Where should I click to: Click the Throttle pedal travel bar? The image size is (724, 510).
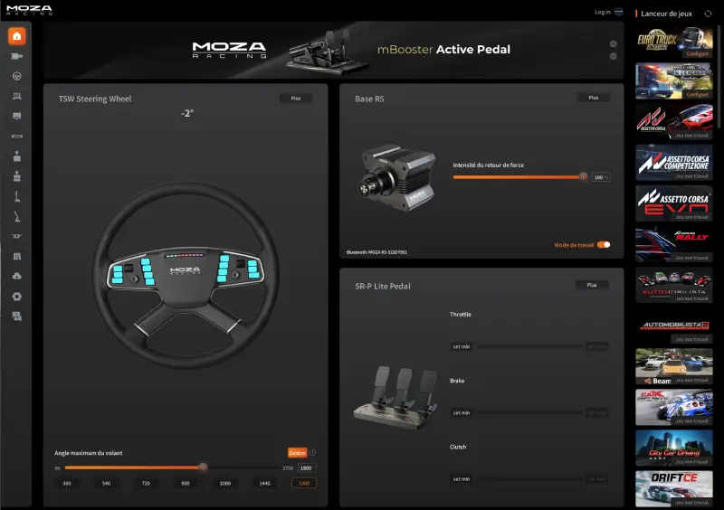click(x=529, y=346)
